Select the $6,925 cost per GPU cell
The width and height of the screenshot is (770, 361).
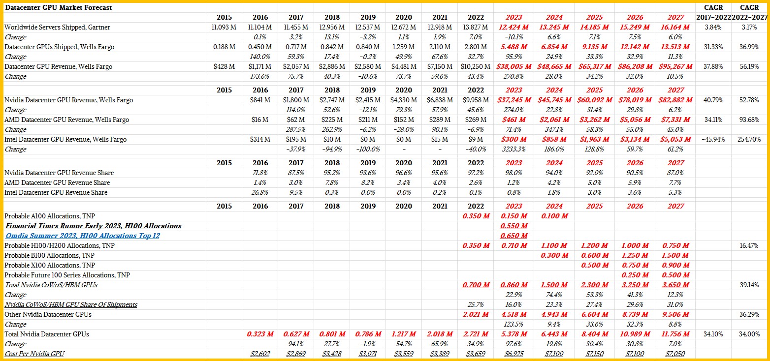tap(513, 354)
